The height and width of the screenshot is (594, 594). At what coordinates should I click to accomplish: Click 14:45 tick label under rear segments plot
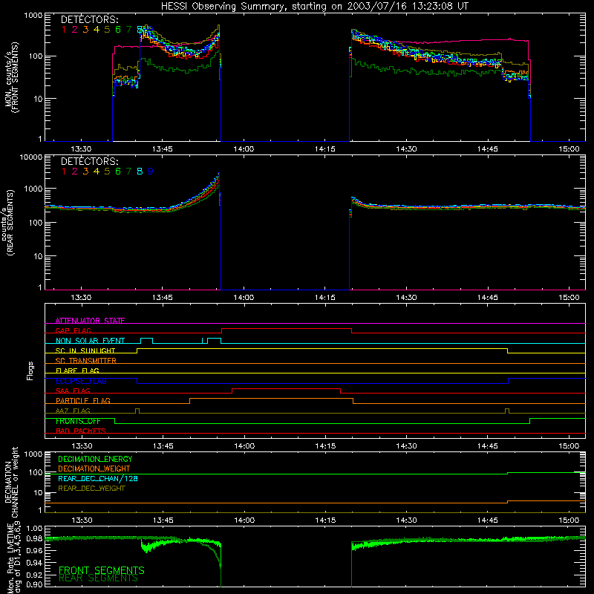(x=488, y=298)
